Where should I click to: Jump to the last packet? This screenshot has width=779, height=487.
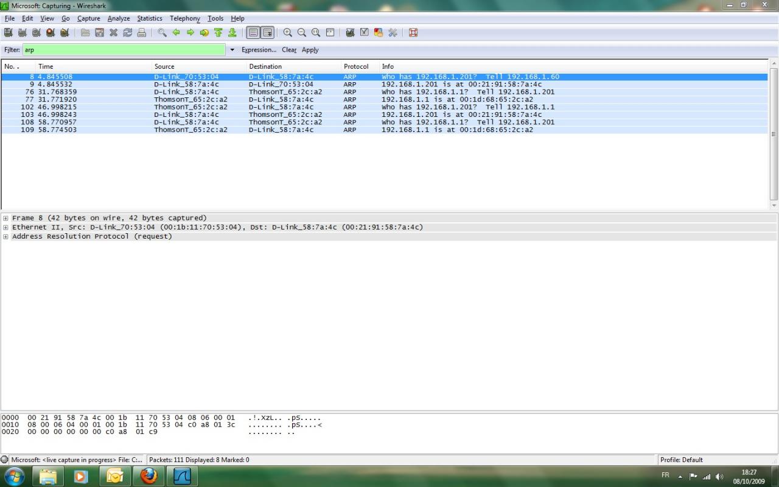pos(232,32)
